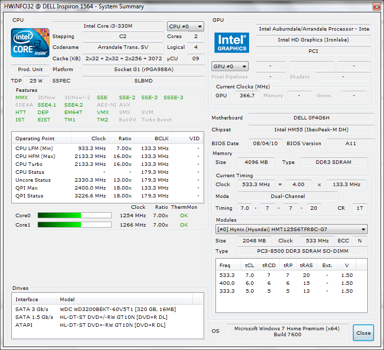Select the 400.0 frequency timing row
This screenshot has width=384, height=350.
[x=292, y=283]
